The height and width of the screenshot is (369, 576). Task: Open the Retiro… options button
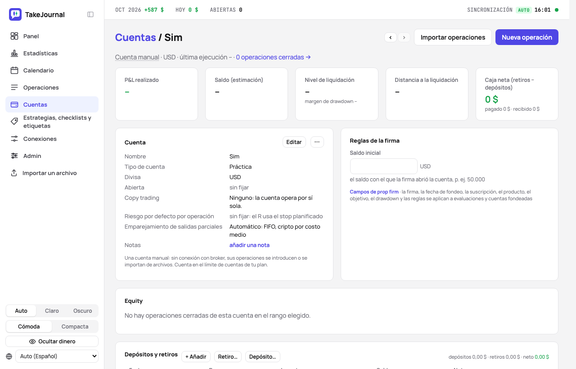pyautogui.click(x=228, y=357)
